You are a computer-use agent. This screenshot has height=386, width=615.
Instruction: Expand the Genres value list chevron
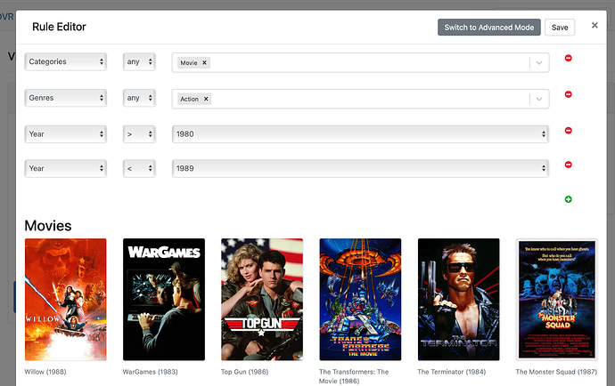tap(537, 99)
